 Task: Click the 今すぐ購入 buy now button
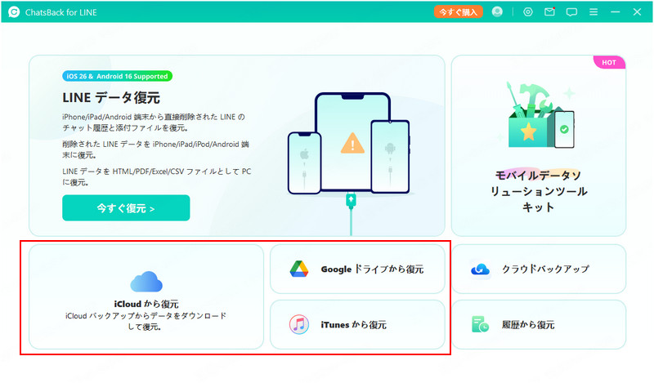459,11
